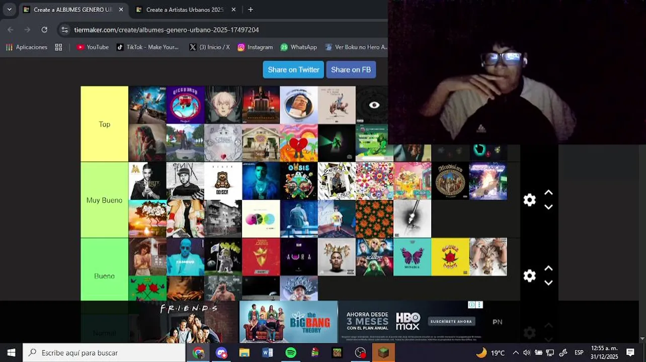Screen dimensions: 646x362
Task: Open the tab search dropdown chevron
Action: click(9, 10)
